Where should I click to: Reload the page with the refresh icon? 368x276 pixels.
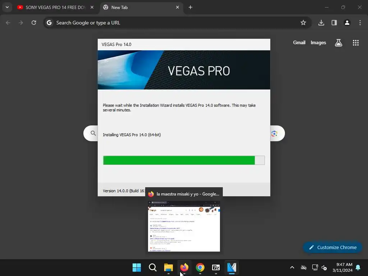coord(34,23)
